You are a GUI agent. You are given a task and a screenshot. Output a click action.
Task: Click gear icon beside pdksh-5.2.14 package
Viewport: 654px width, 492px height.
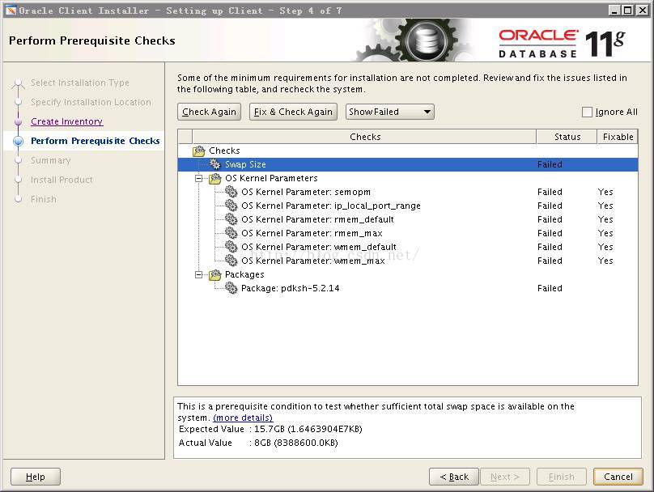(x=231, y=288)
